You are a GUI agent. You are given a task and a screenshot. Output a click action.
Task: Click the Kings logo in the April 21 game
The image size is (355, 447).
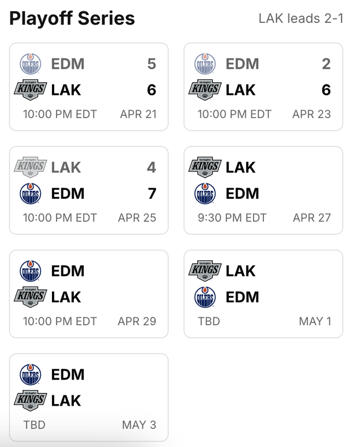click(30, 90)
